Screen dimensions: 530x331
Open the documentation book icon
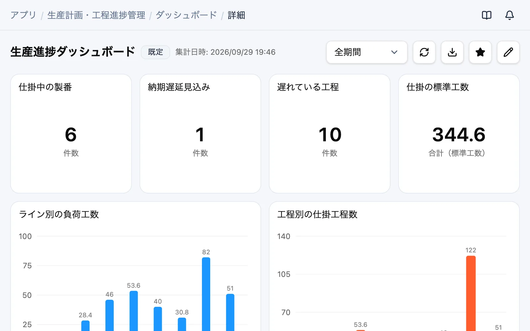486,15
